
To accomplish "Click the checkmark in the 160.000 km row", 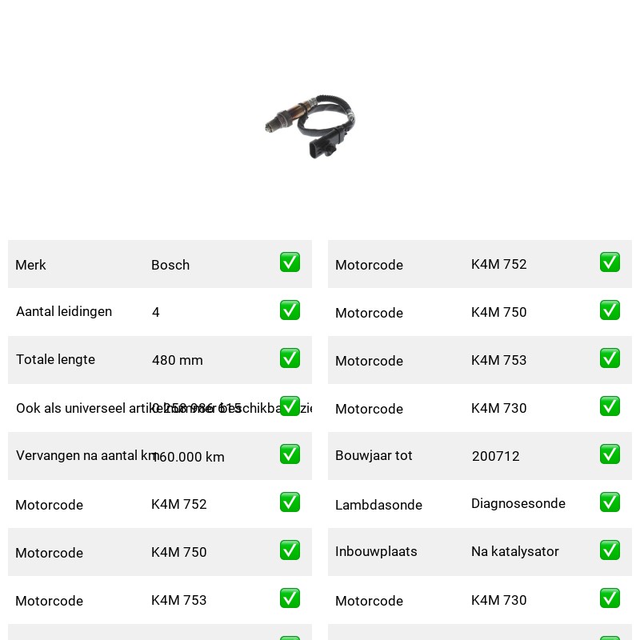I will pyautogui.click(x=290, y=454).
